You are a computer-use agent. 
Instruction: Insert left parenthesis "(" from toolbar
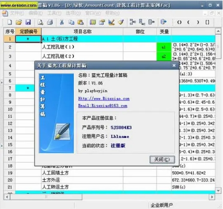(188, 22)
